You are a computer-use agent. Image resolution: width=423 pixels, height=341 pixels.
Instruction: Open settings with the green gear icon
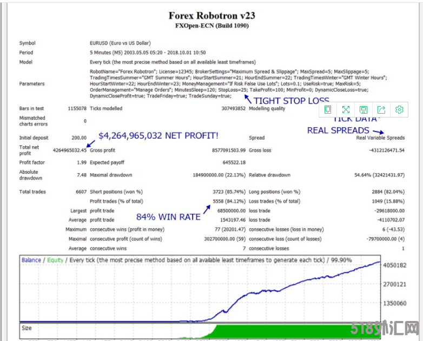[399, 110]
